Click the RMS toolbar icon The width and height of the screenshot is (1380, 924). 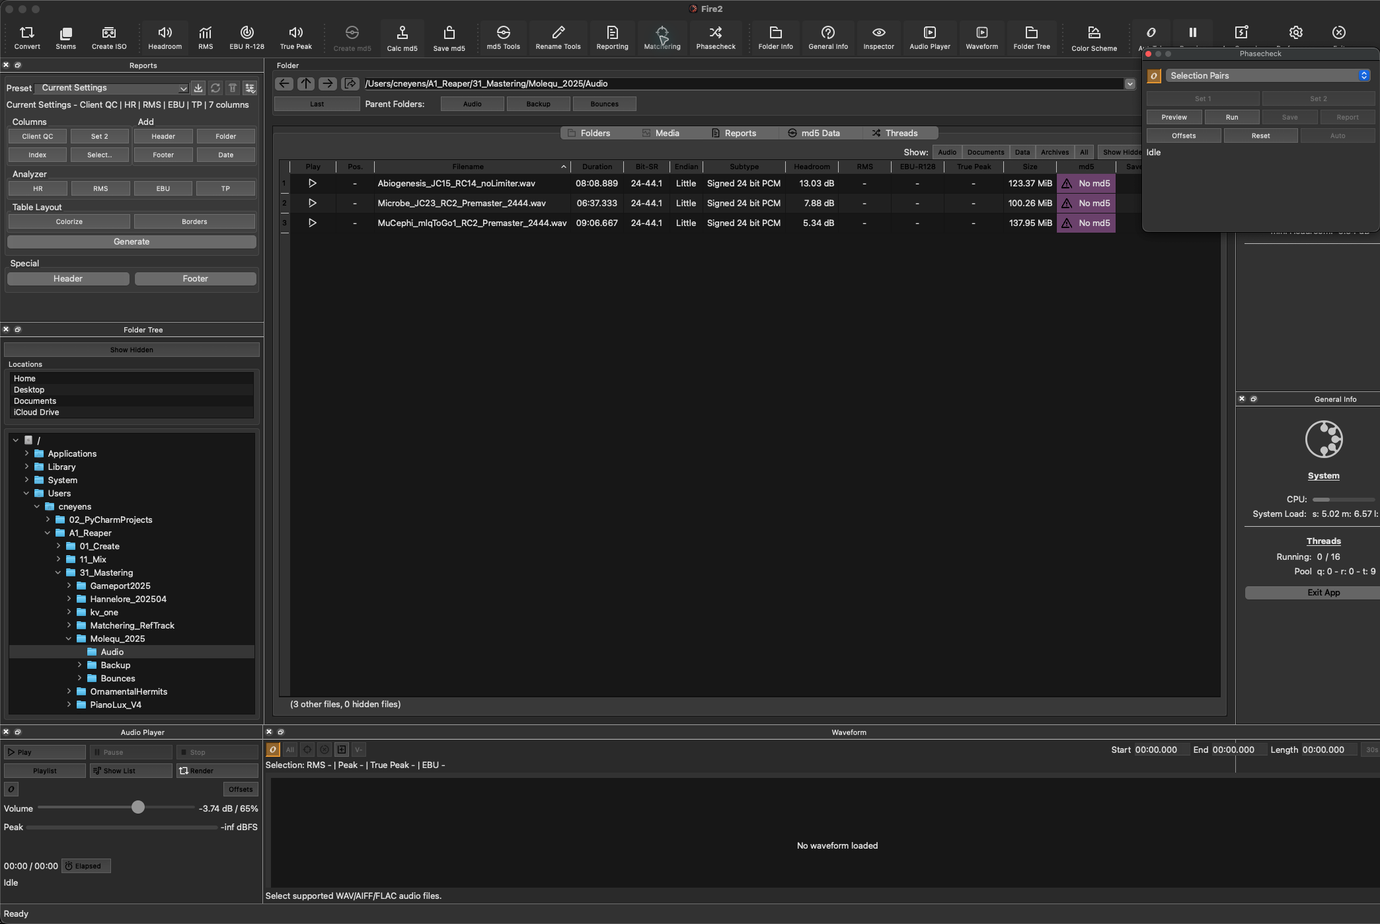206,38
